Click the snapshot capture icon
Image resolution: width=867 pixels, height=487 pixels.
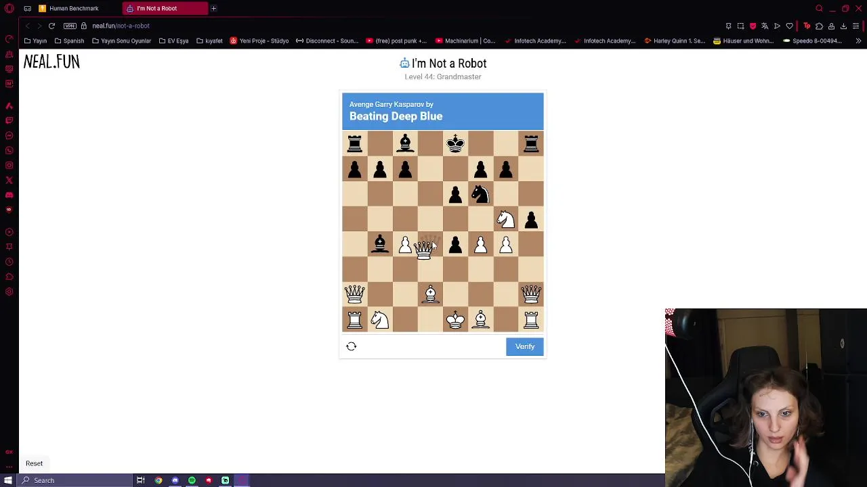coord(740,26)
